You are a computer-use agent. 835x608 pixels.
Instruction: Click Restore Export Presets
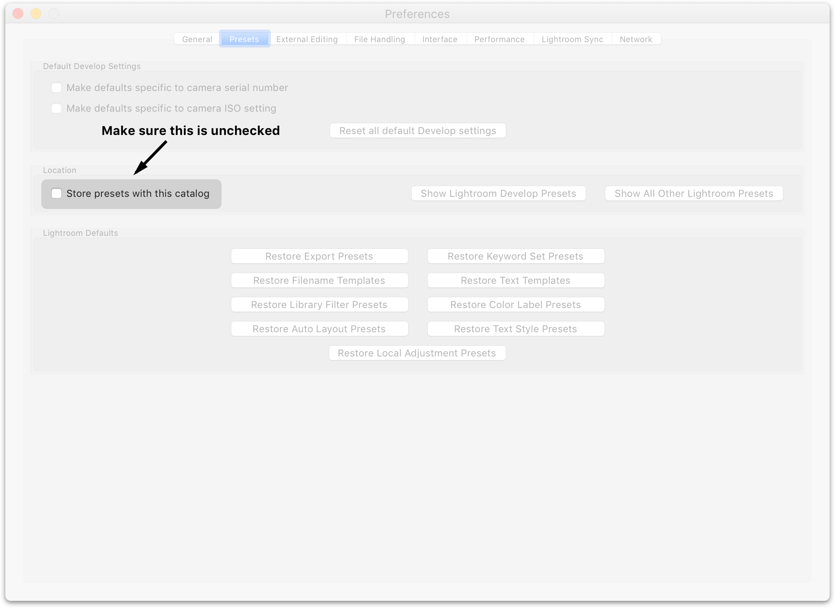click(x=319, y=256)
